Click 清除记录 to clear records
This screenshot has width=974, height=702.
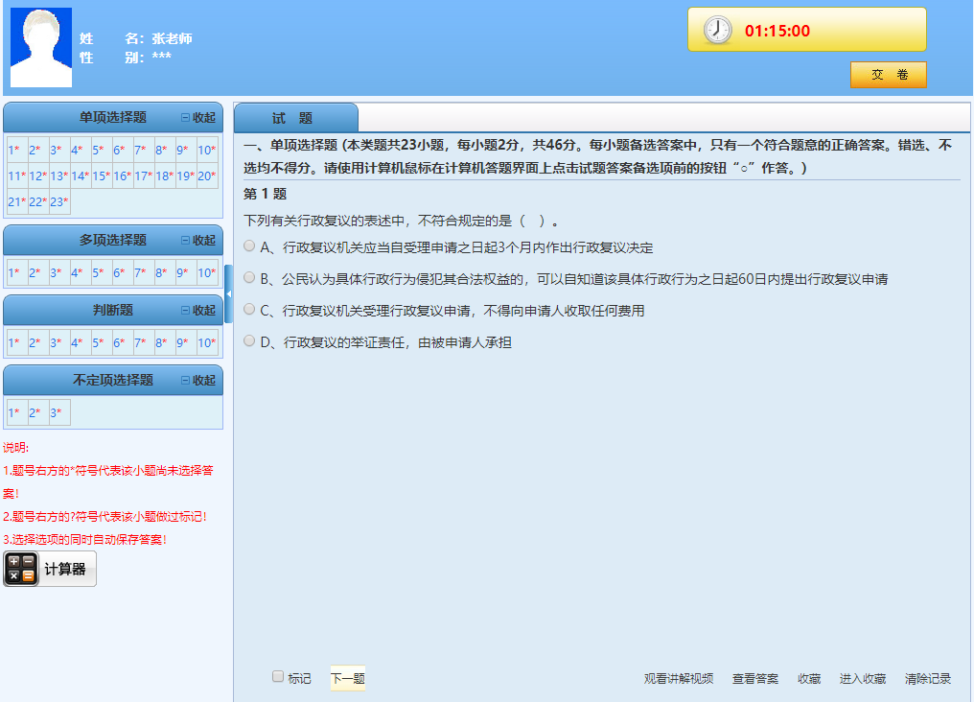click(928, 679)
